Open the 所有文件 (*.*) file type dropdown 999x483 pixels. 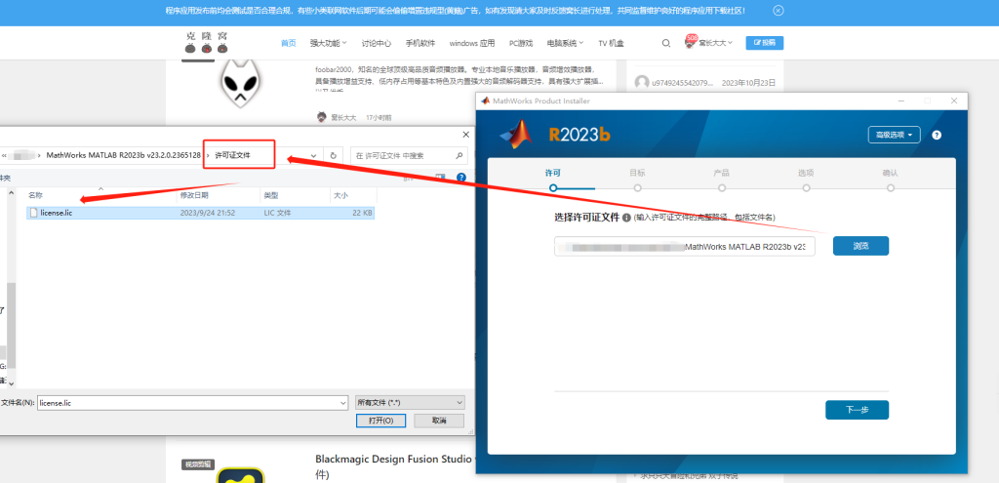coord(410,403)
